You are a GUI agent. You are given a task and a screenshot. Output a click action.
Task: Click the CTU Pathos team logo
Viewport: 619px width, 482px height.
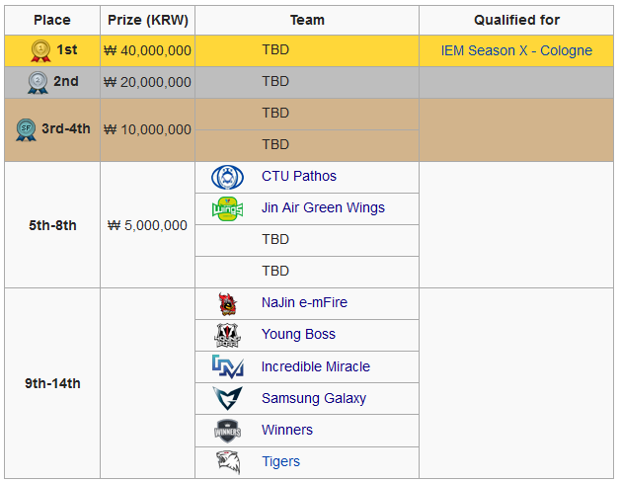coord(227,177)
